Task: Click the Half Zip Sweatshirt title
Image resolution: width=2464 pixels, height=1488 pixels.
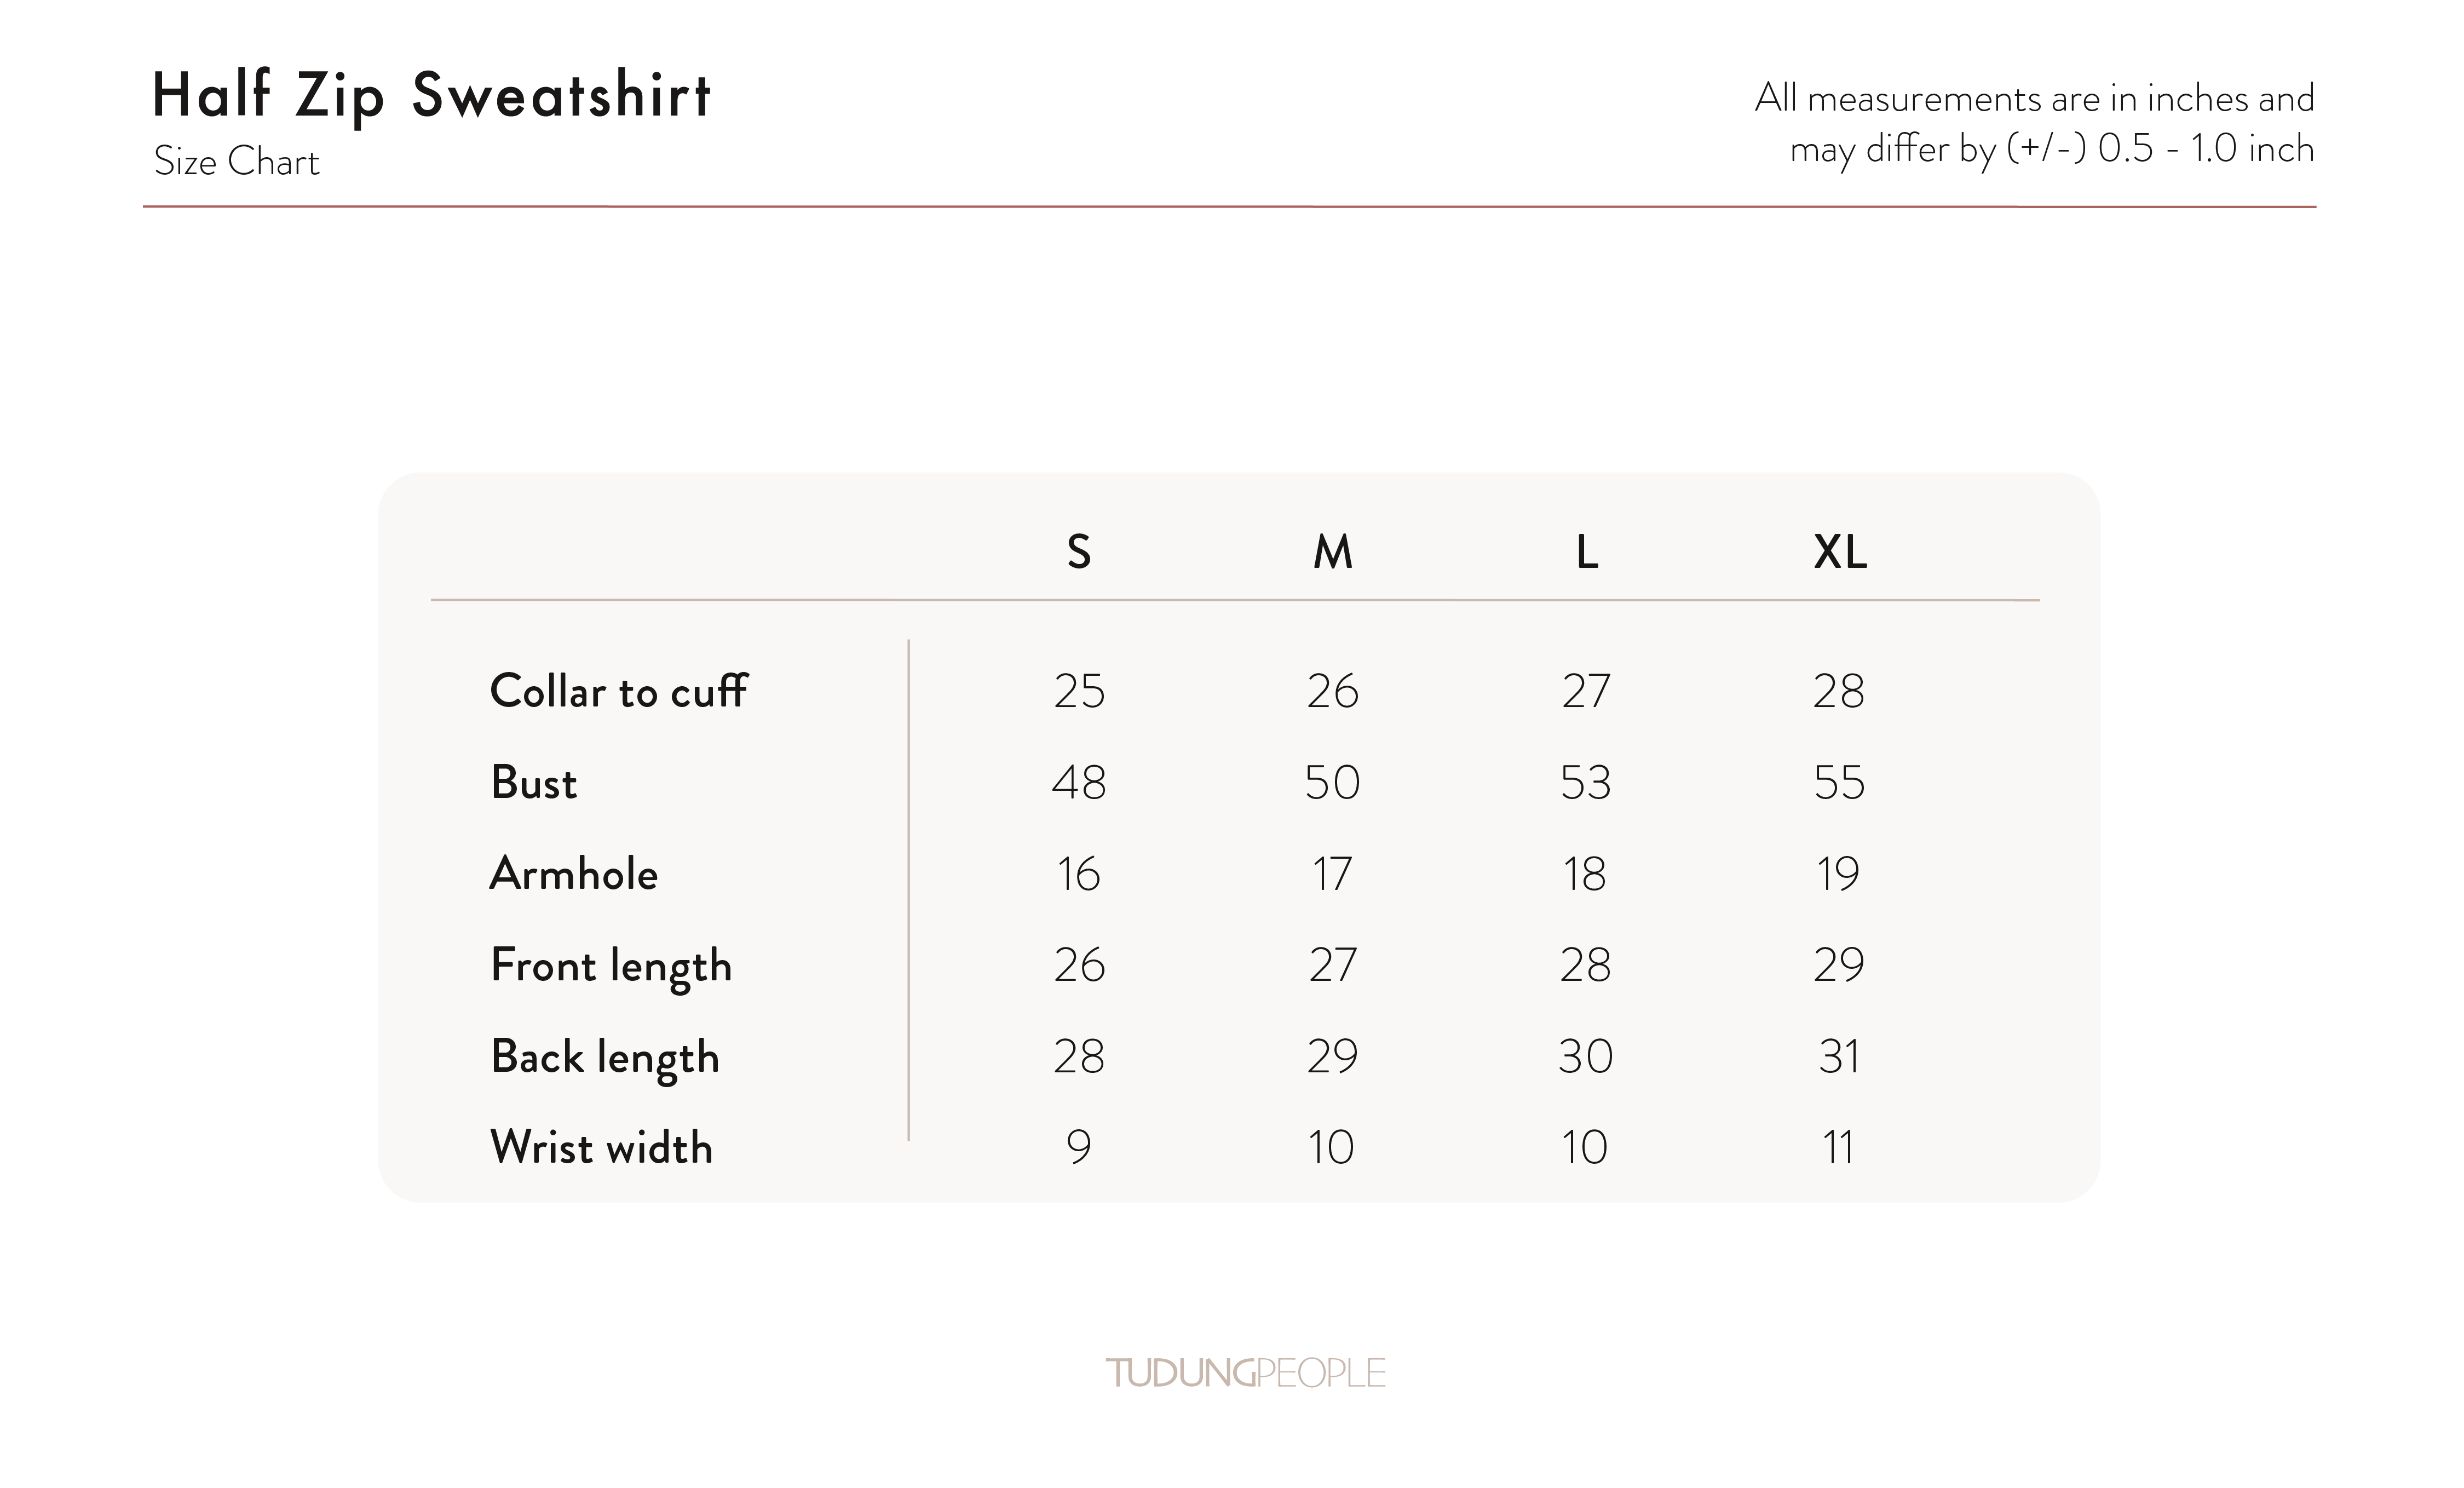Action: [x=431, y=97]
